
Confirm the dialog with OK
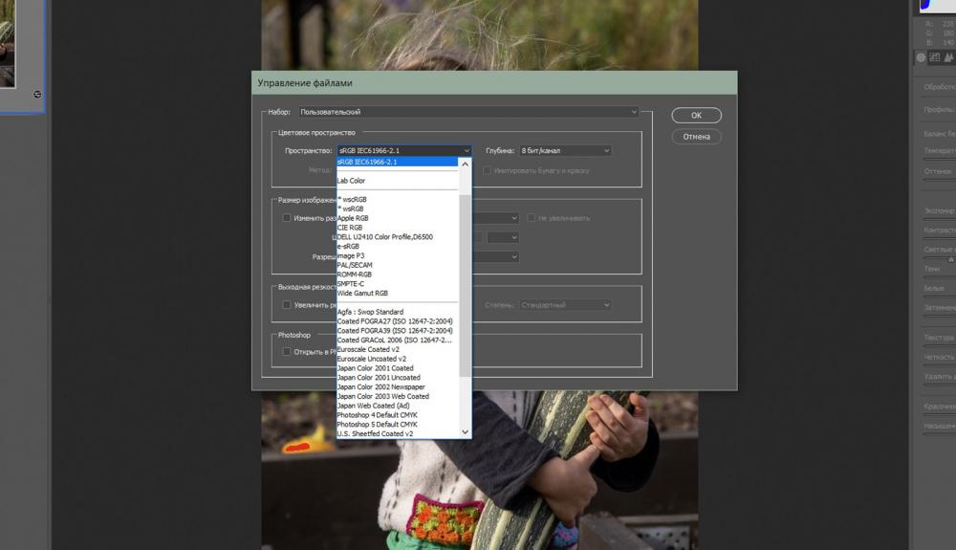pyautogui.click(x=696, y=115)
